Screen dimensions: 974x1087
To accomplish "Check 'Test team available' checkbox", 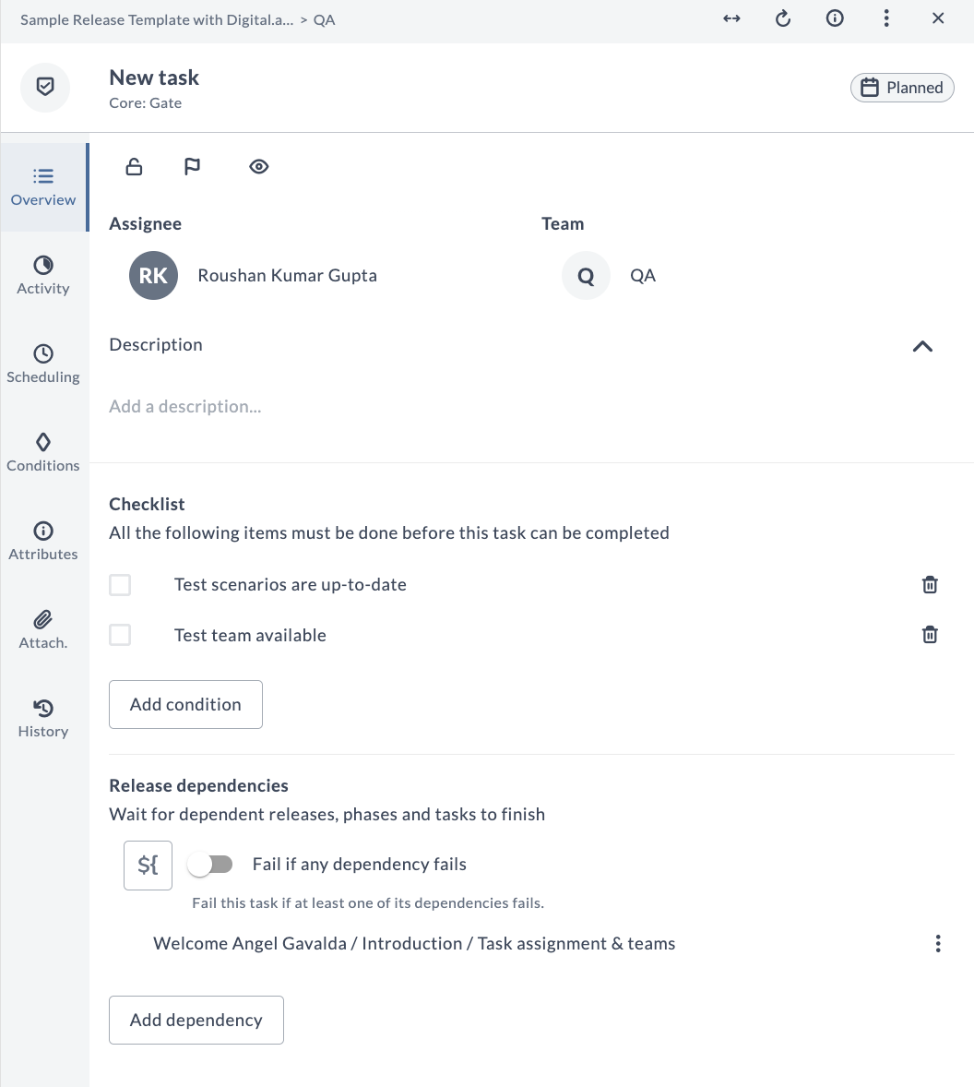I will pyautogui.click(x=120, y=634).
